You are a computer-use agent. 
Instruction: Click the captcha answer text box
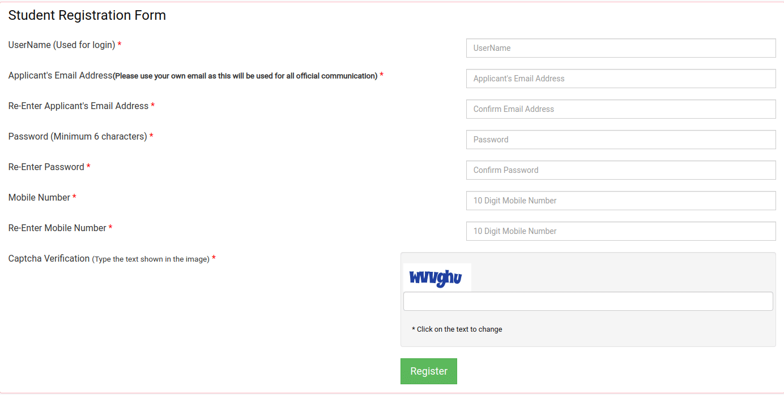(587, 301)
